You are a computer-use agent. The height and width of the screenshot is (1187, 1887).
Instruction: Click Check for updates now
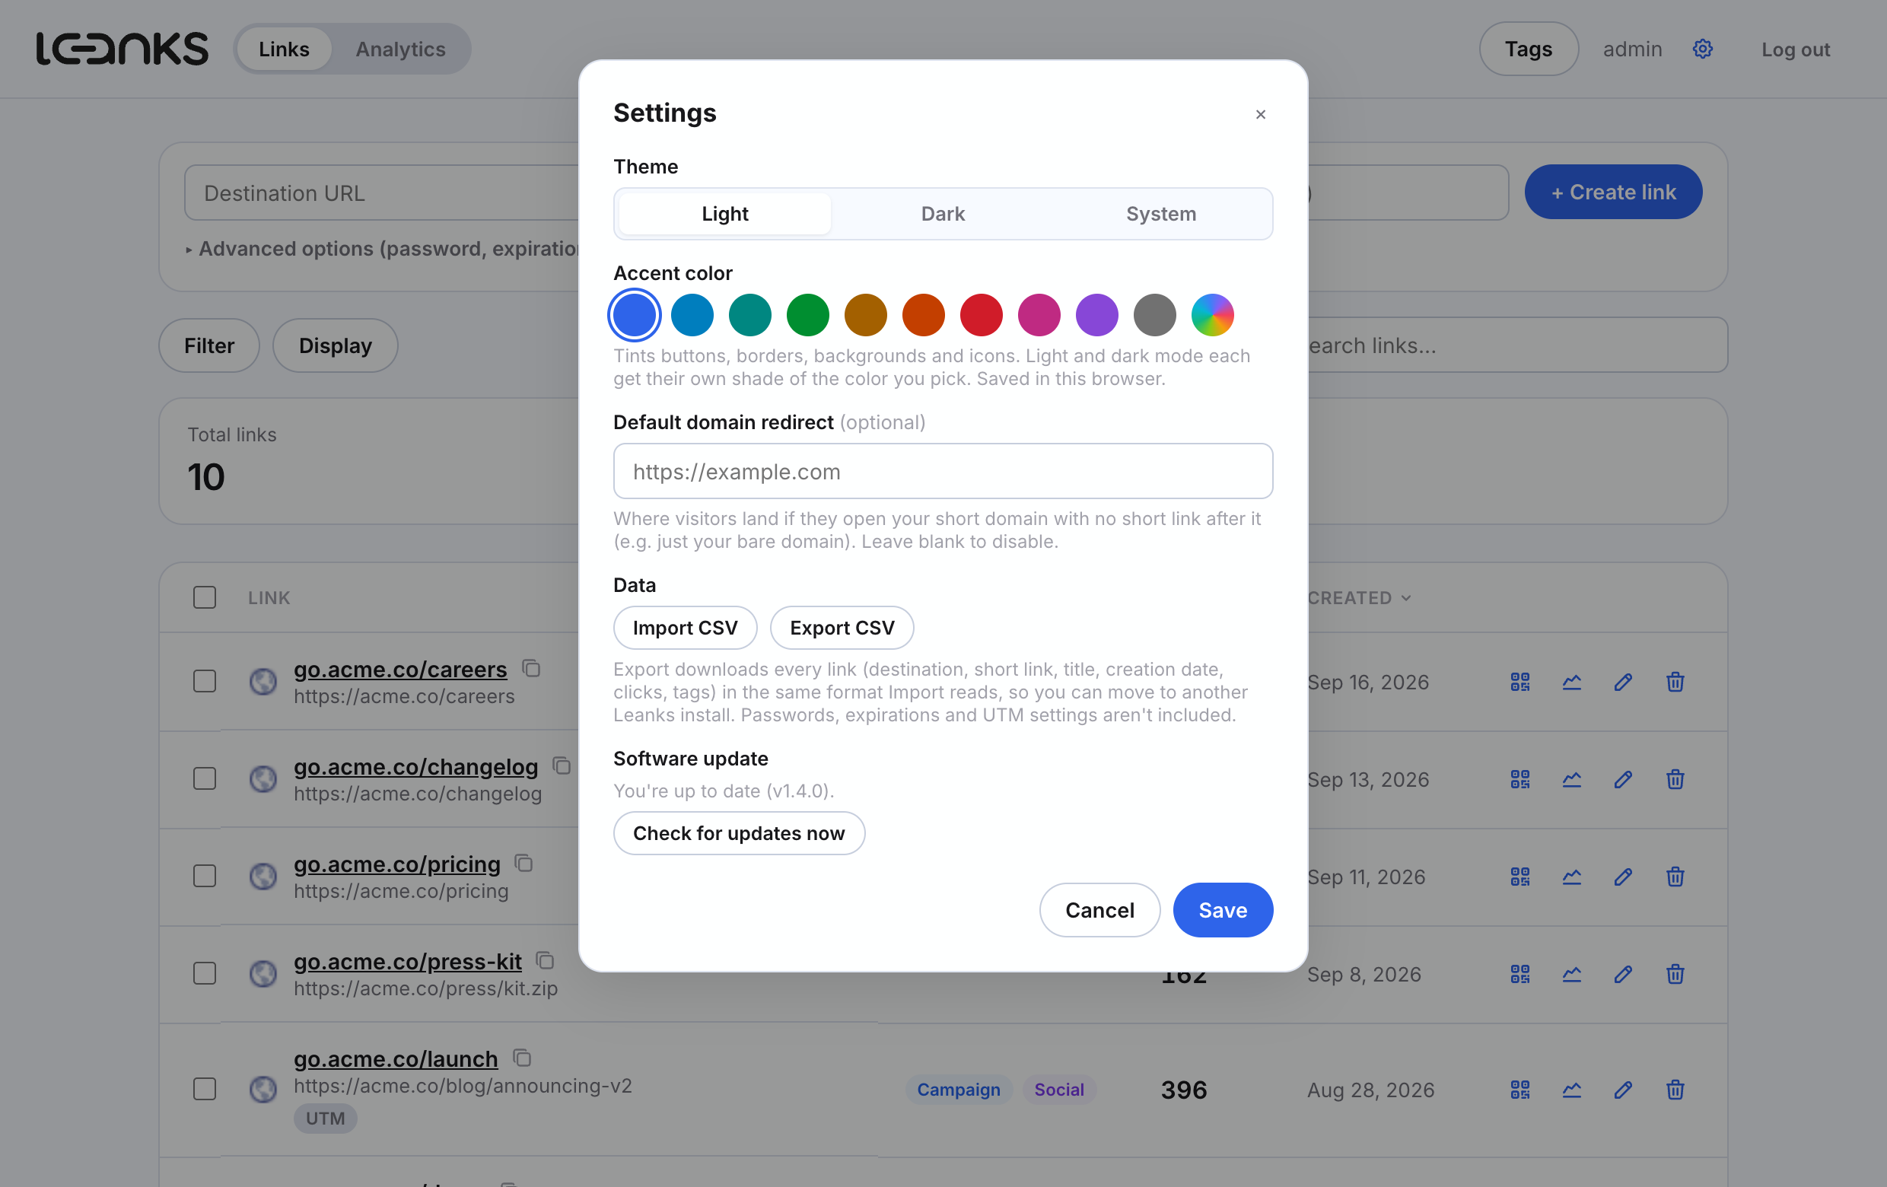coord(739,833)
